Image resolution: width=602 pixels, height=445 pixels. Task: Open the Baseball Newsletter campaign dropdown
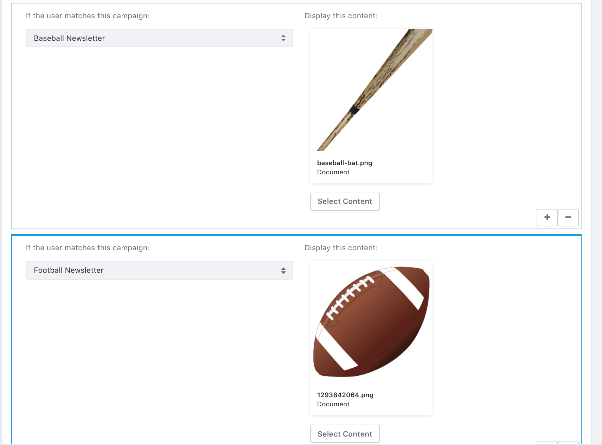159,38
